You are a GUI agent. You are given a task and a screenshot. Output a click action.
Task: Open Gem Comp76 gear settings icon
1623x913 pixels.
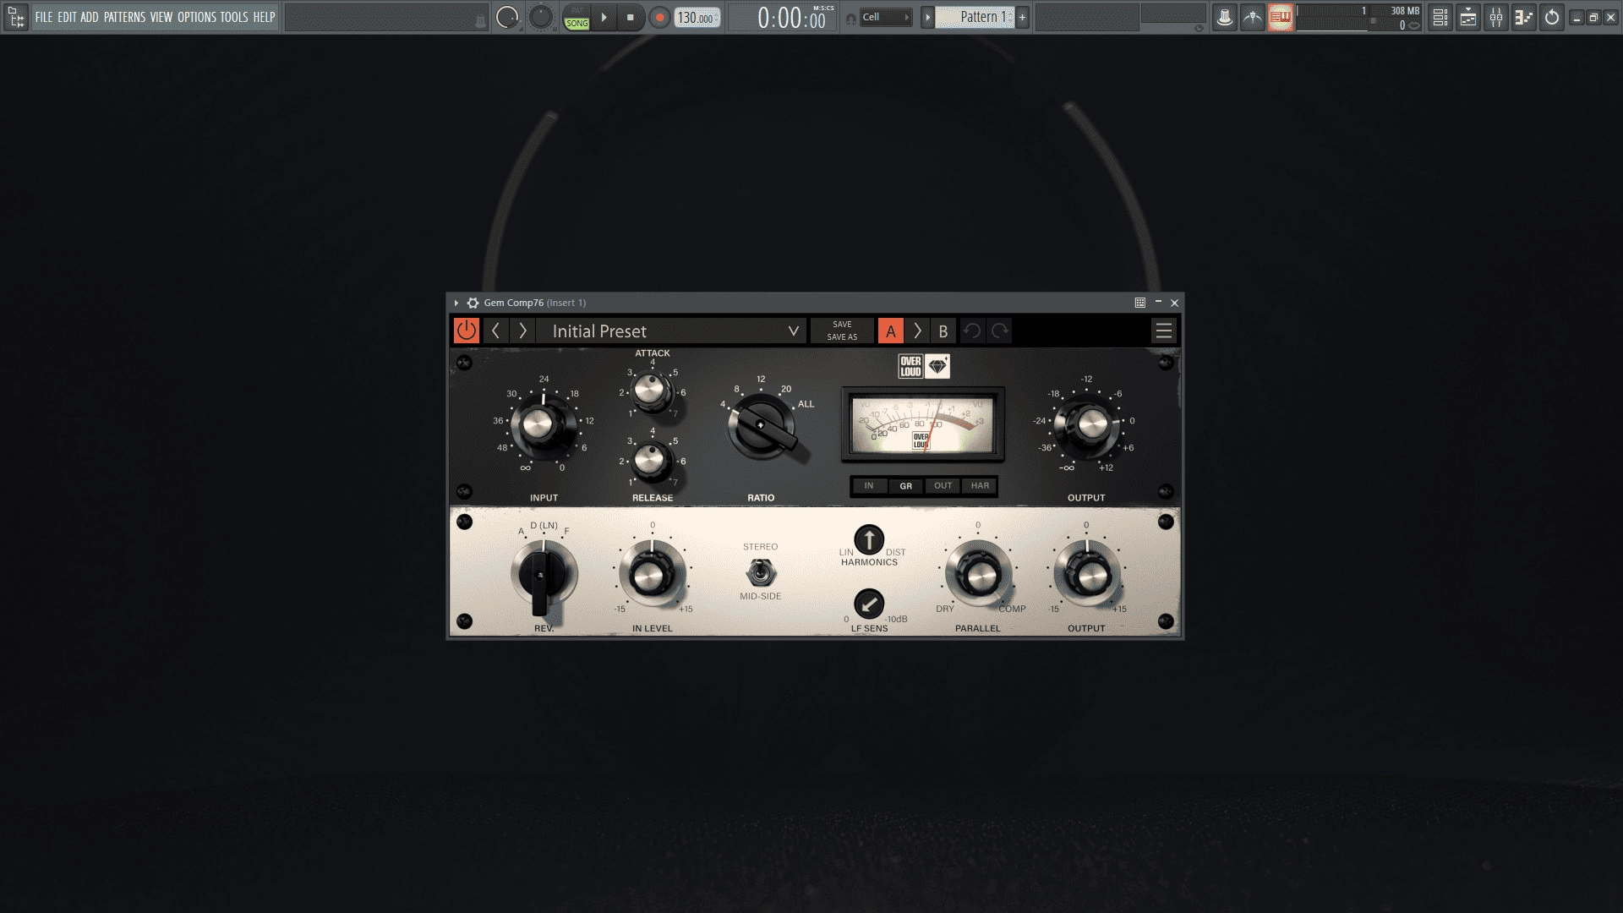click(473, 303)
